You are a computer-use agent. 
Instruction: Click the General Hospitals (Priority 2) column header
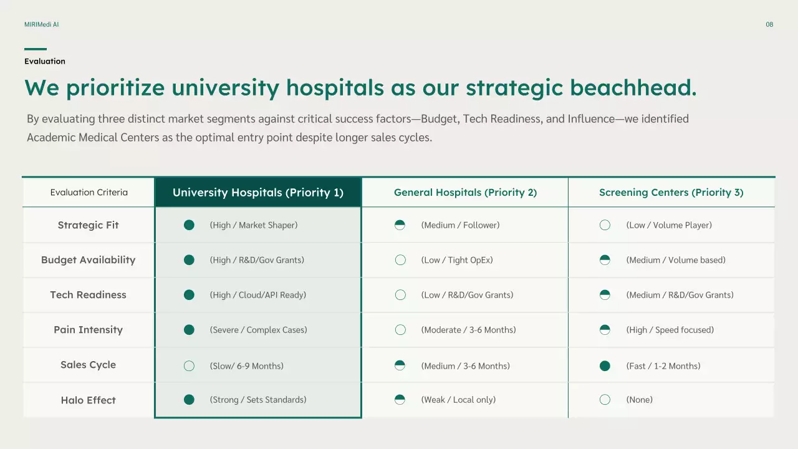click(x=465, y=193)
